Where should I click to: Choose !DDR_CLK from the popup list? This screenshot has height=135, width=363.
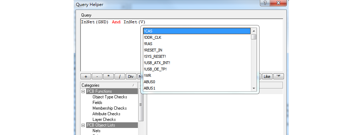tap(197, 37)
